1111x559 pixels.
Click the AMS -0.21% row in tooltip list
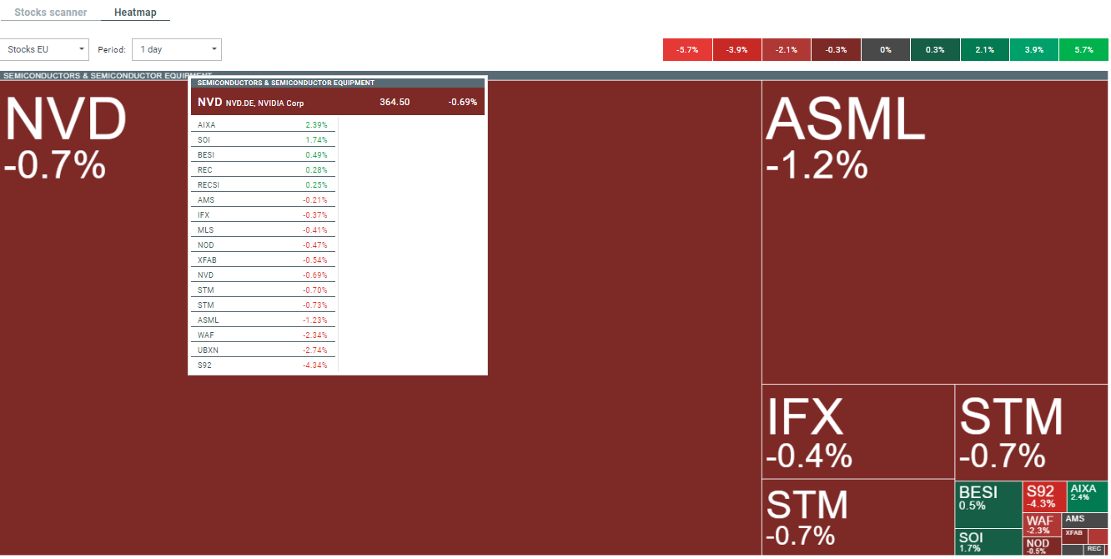coord(263,199)
